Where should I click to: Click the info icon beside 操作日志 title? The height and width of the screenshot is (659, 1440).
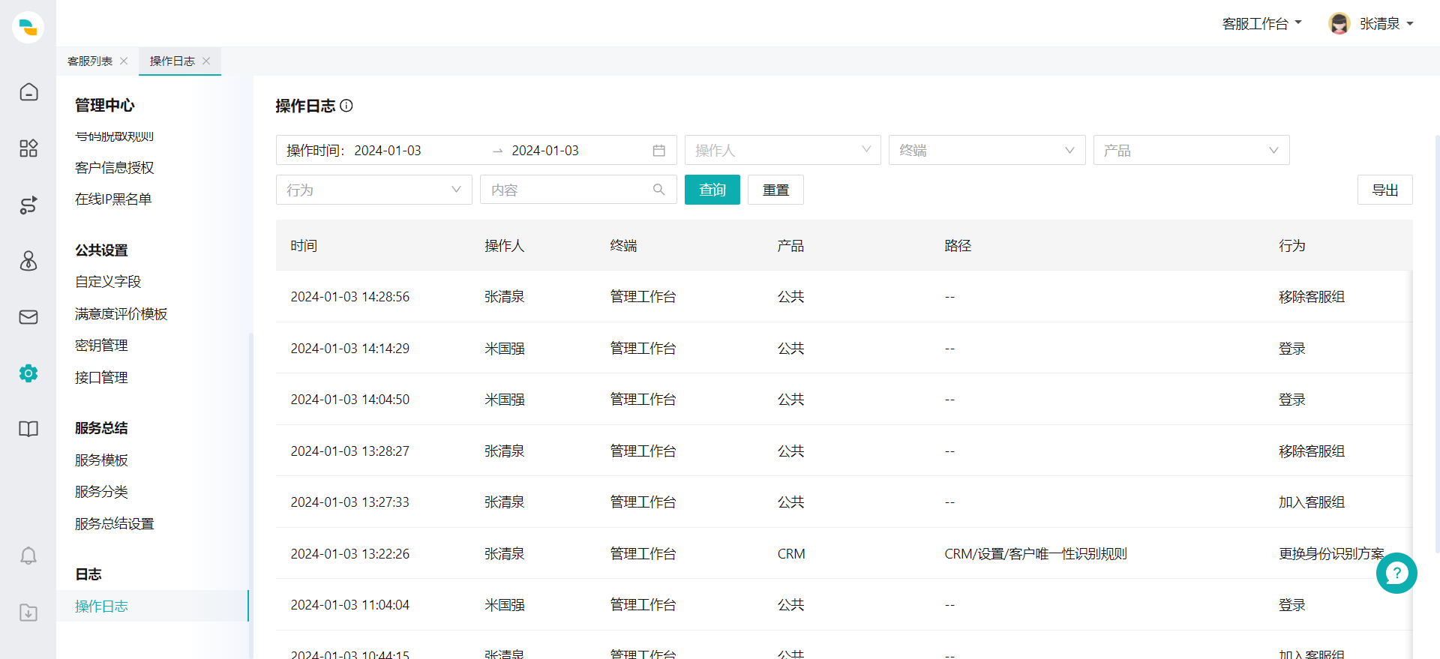346,106
